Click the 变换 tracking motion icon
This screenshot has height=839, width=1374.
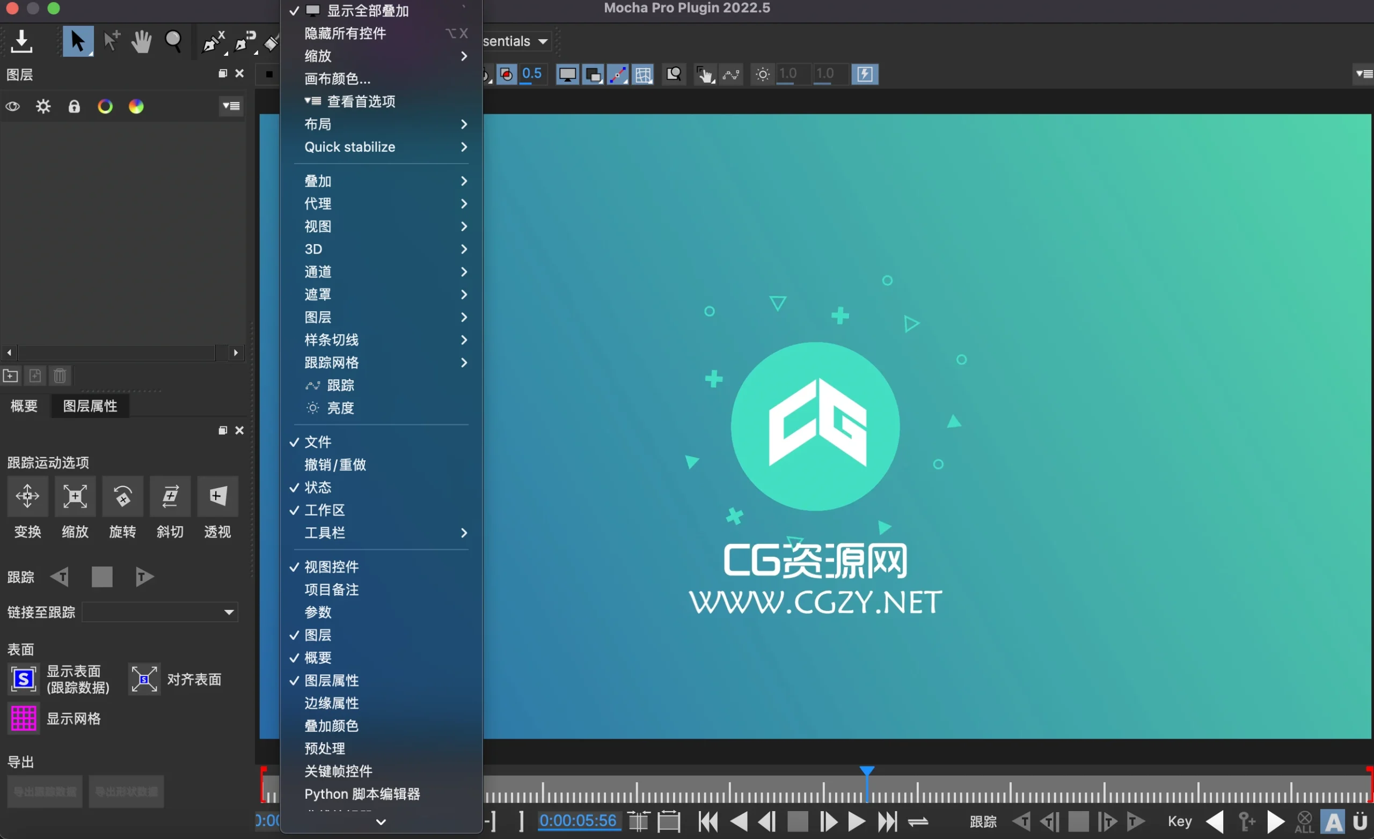click(x=27, y=496)
